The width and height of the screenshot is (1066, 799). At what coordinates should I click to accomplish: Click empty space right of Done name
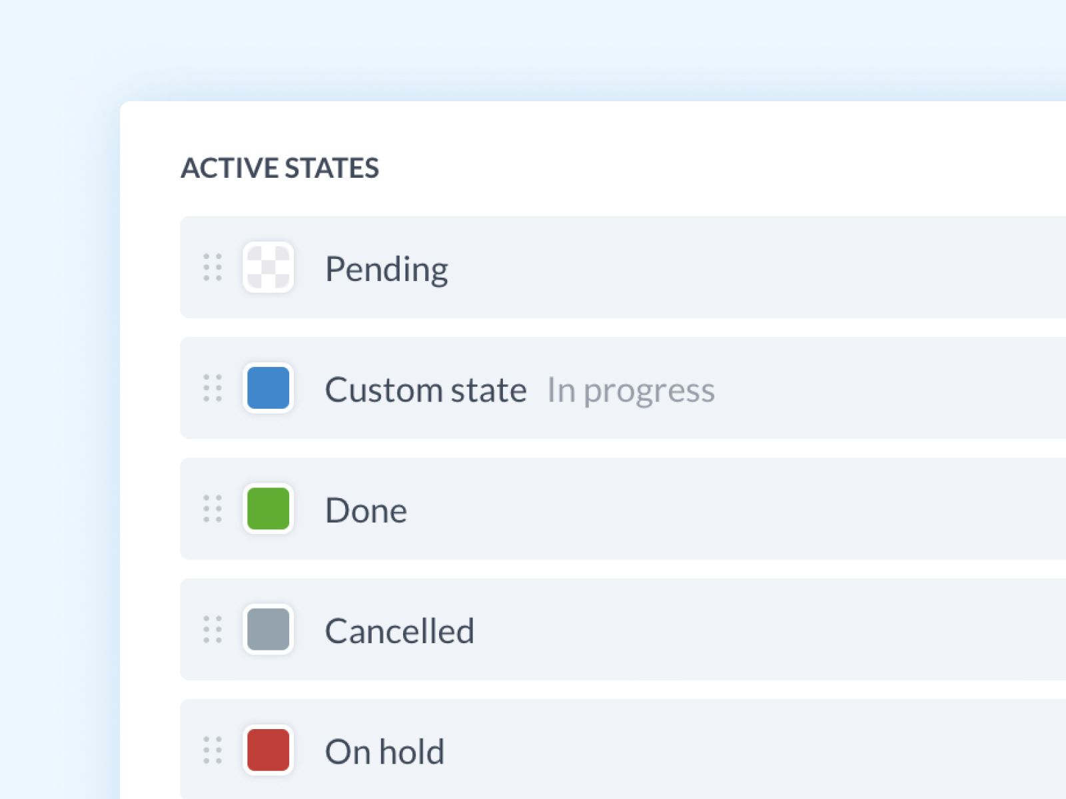733,509
